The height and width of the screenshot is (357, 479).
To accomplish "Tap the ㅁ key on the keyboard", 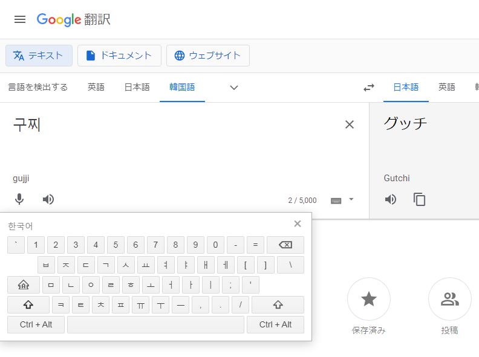I will tap(51, 285).
